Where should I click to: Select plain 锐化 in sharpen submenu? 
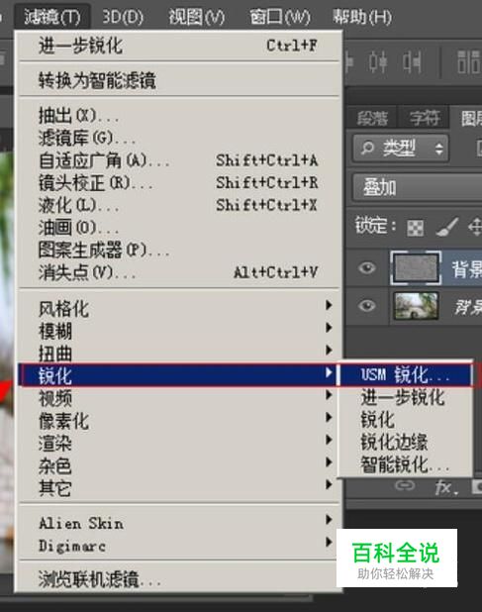click(x=406, y=420)
